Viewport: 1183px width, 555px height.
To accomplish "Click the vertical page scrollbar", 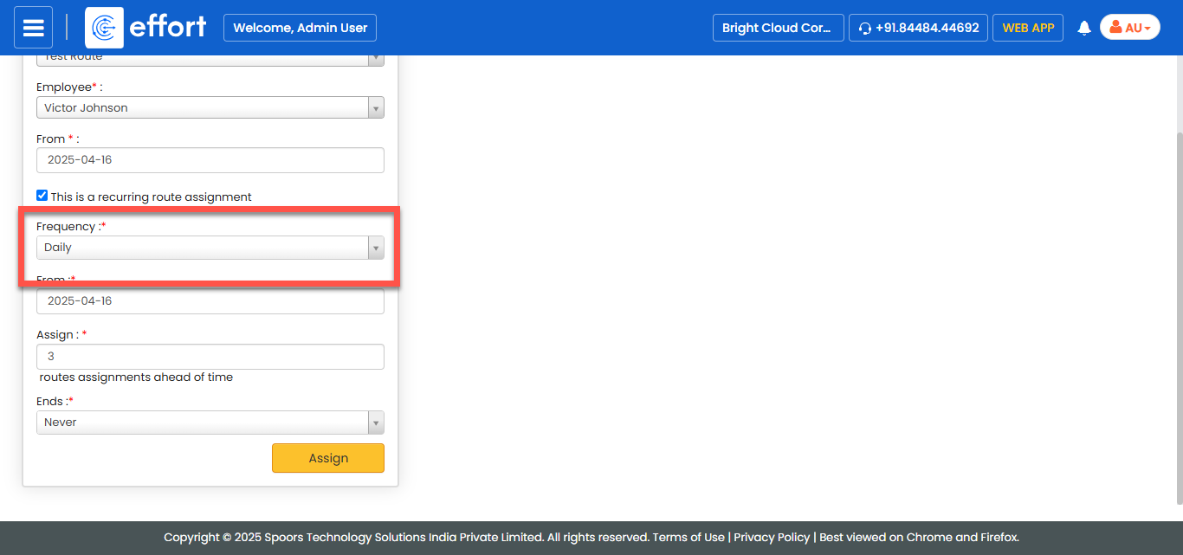I will 1178,312.
